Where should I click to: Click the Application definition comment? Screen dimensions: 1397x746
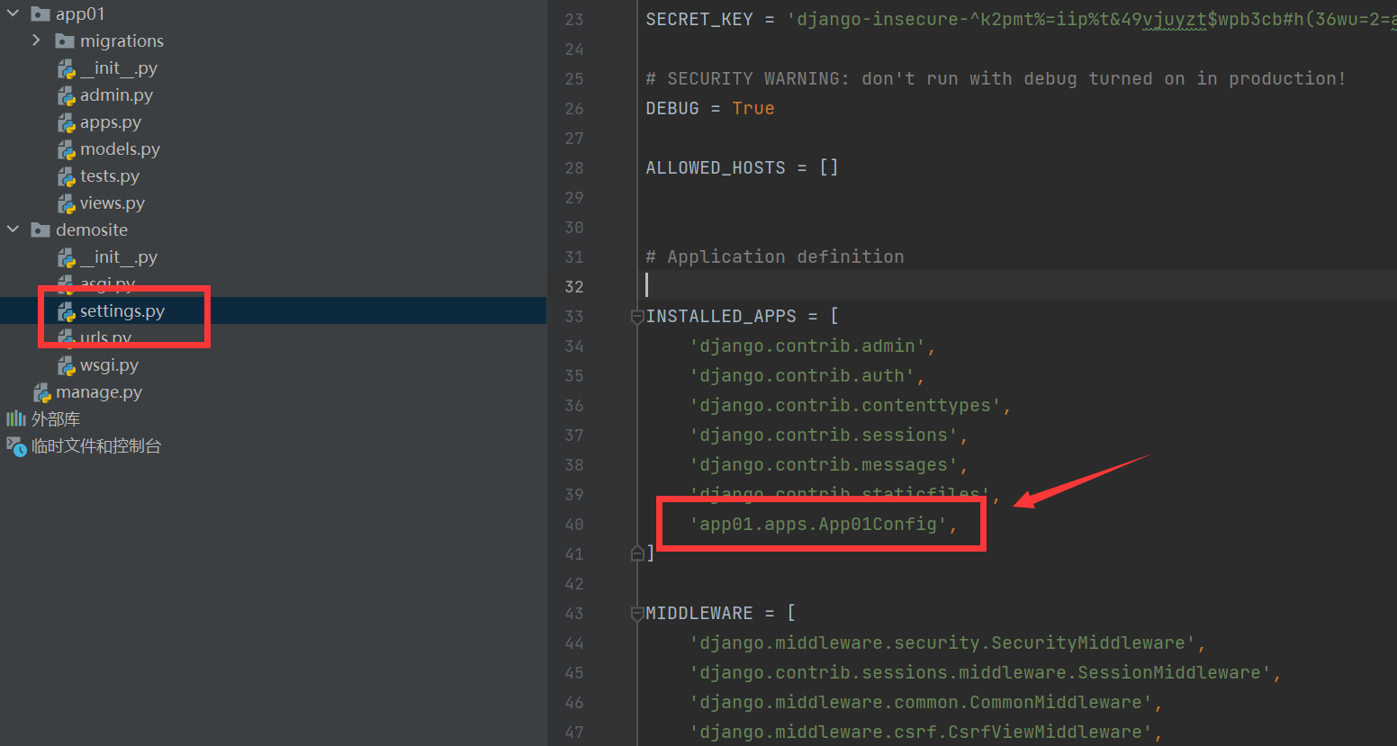775,256
